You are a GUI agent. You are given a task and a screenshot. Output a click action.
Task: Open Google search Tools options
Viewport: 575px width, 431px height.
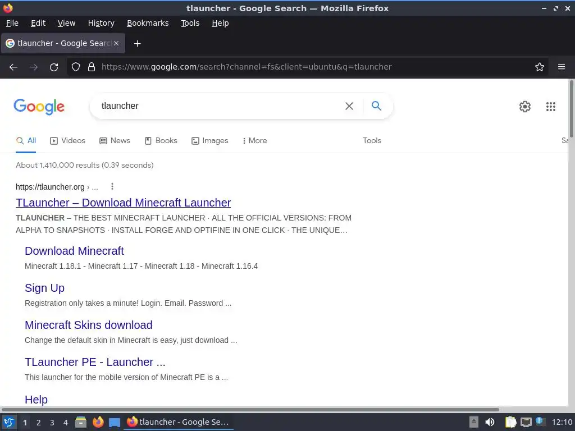click(x=372, y=141)
